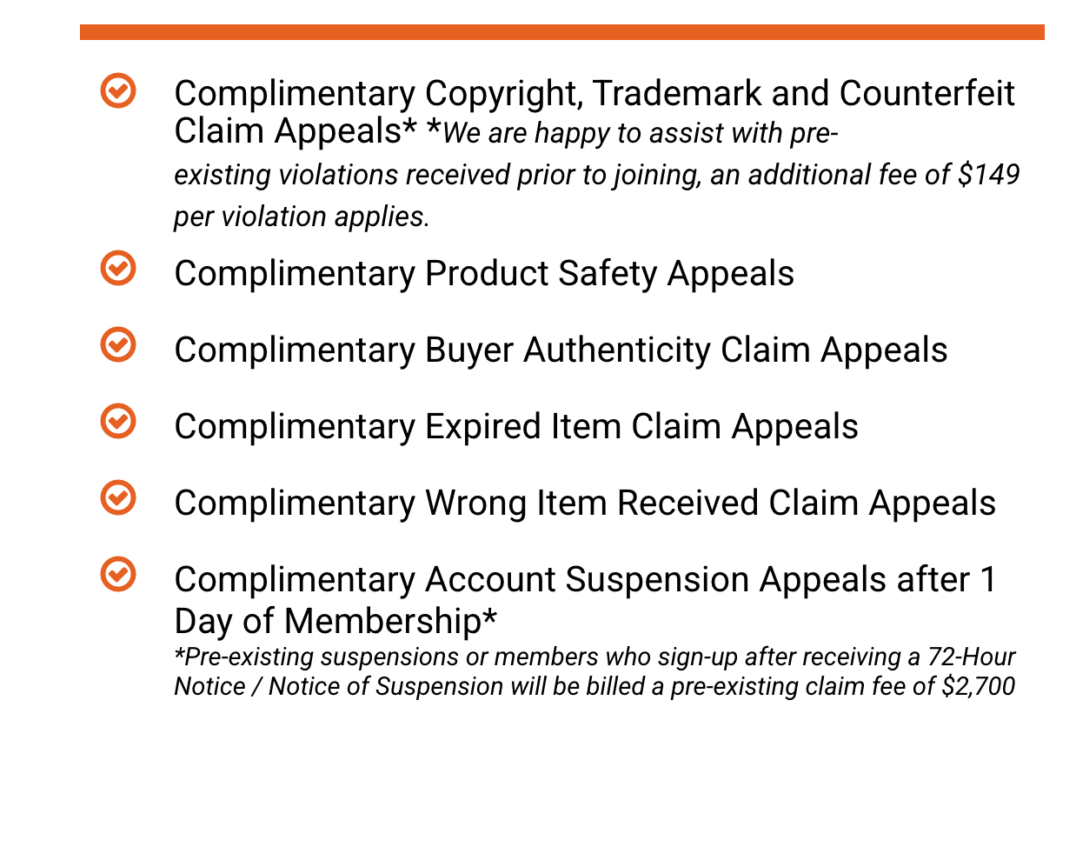The image size is (1076, 847).
Task: Select Complimentary Buyer Authenticity Claim Appeals text
Action: (x=560, y=350)
